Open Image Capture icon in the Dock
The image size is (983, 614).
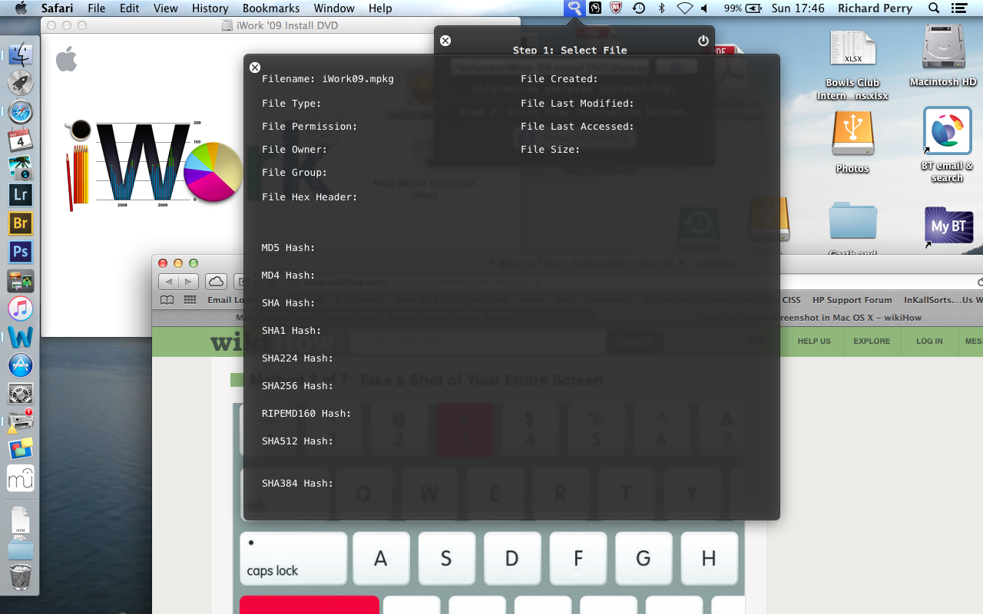click(20, 281)
